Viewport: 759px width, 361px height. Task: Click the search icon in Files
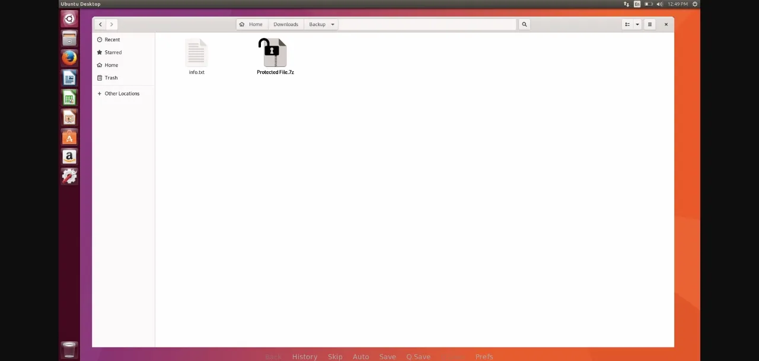pyautogui.click(x=524, y=24)
